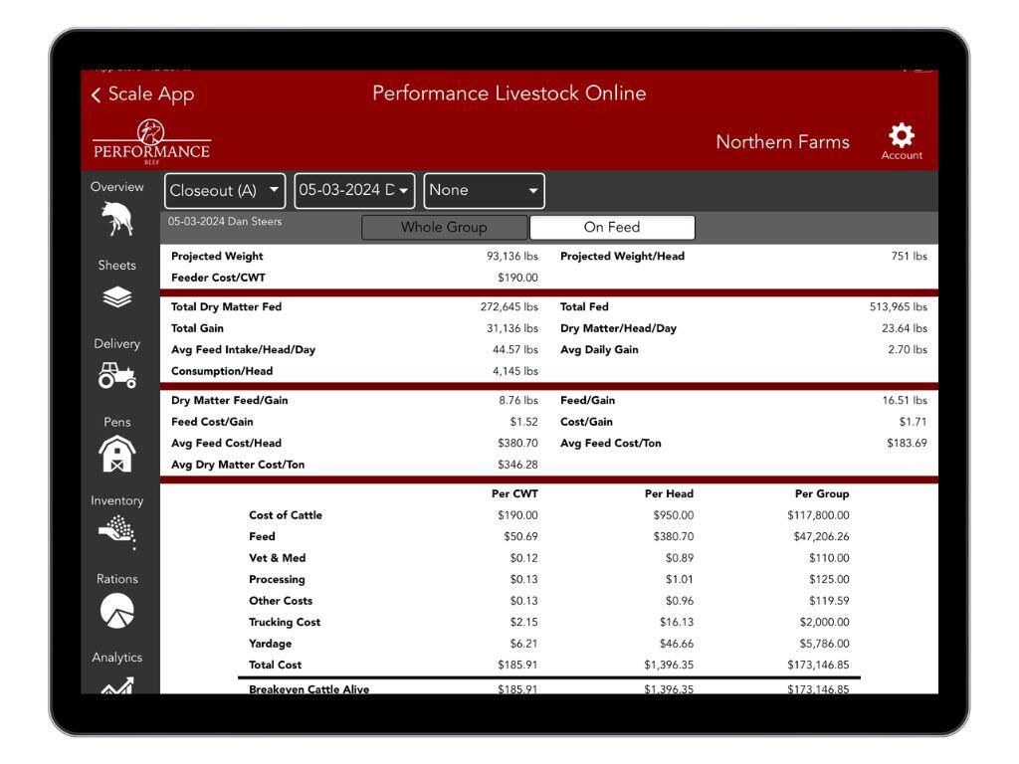Click the Performance Livestock Online title

coord(509,93)
